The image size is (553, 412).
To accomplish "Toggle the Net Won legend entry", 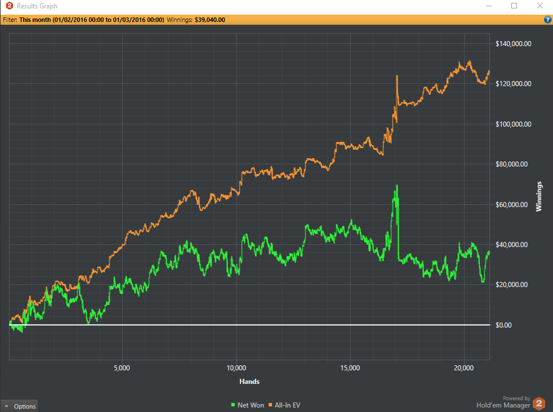I will click(248, 405).
